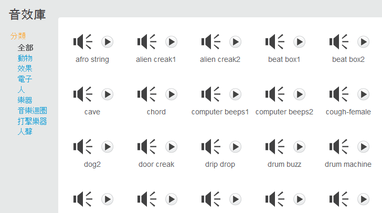Screen dimensions: 382x213
Task: Pick the computer beeps1 speaker icon
Action: coord(211,94)
